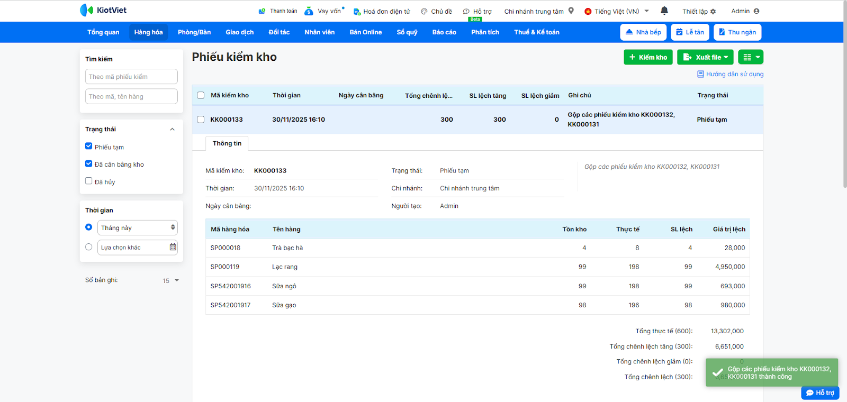The width and height of the screenshot is (847, 402).
Task: Open Thiết lập settings gear
Action: (713, 11)
